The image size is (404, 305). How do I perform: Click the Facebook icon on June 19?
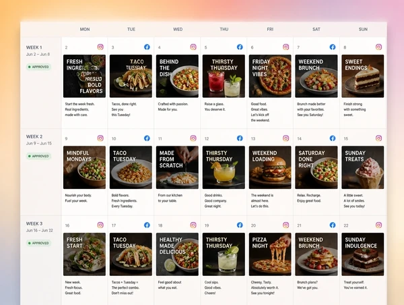coord(240,225)
